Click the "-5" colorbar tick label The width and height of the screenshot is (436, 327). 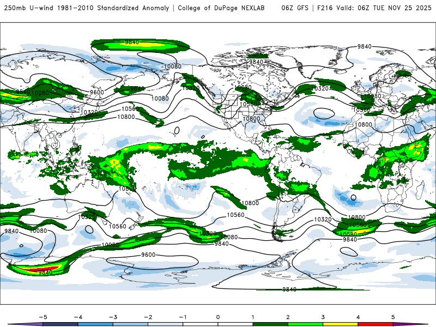pos(43,317)
